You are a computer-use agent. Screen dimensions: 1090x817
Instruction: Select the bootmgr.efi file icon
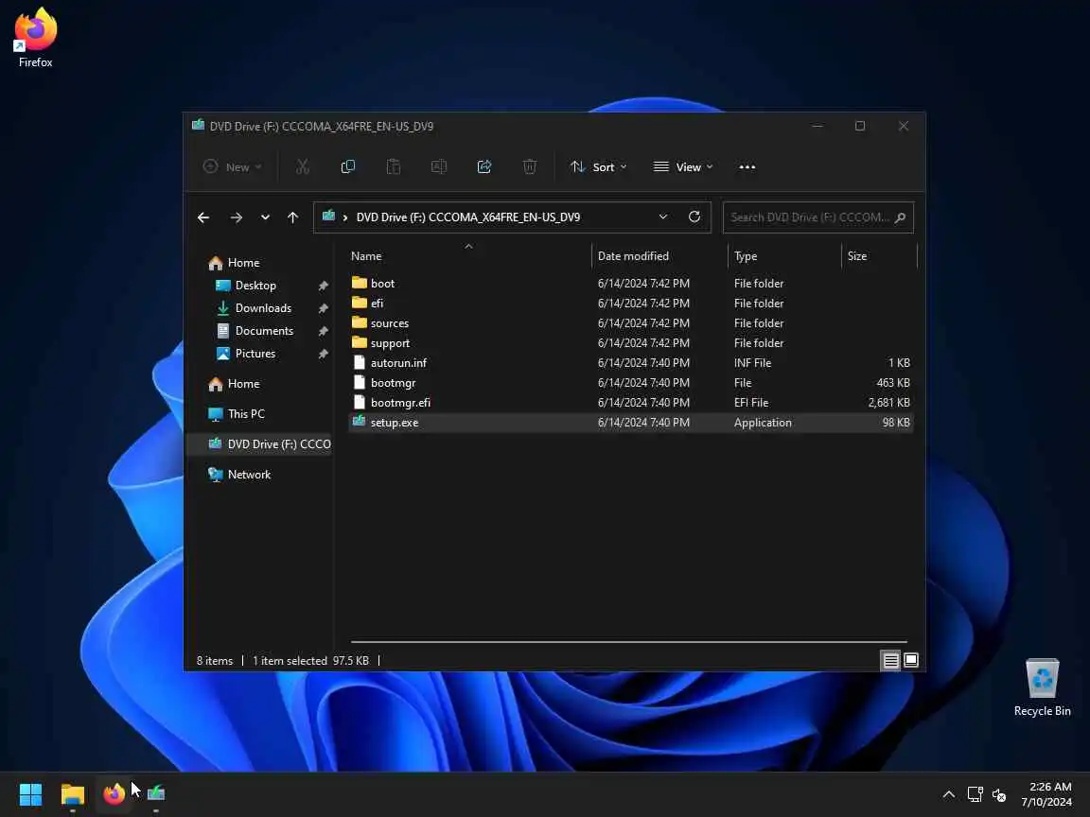pyautogui.click(x=359, y=402)
